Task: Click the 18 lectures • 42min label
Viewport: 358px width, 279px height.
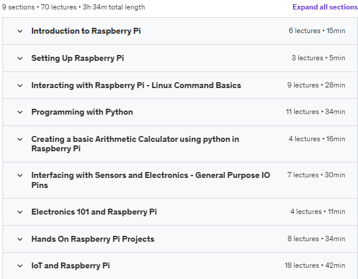Action: [x=315, y=265]
